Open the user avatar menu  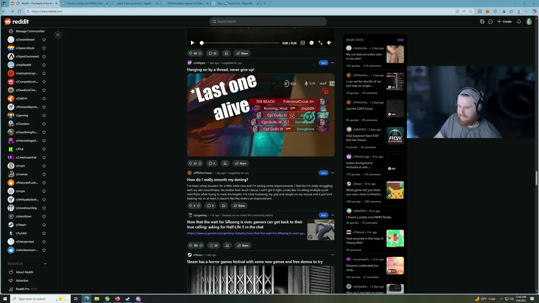529,21
